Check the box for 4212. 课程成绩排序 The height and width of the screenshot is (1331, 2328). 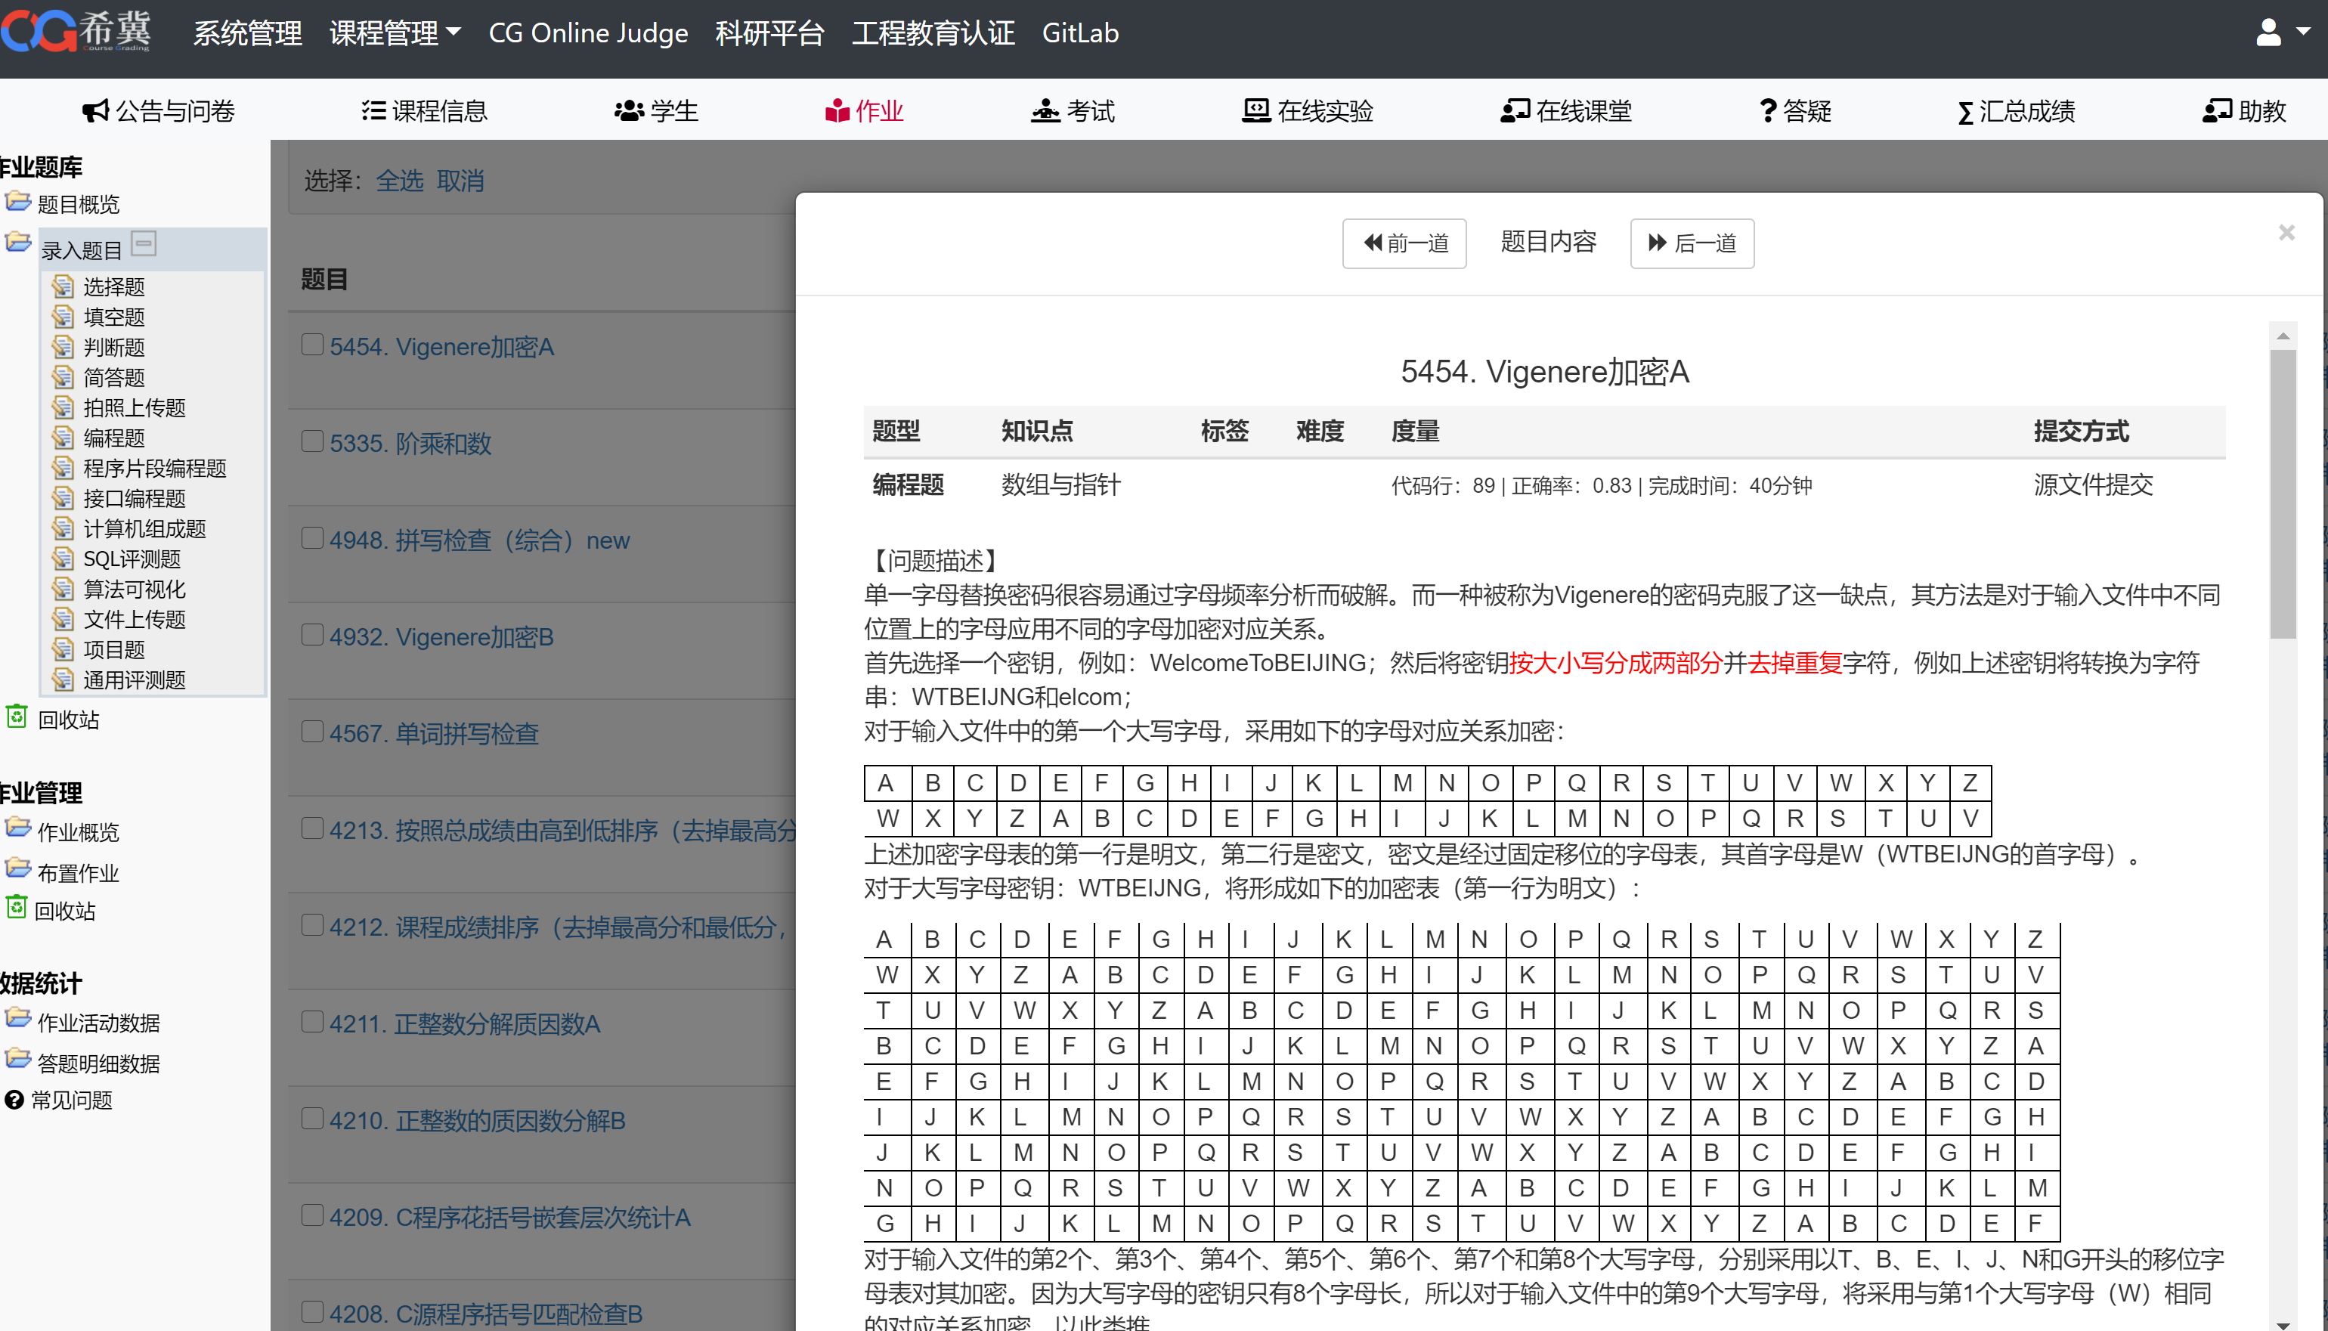tap(313, 925)
